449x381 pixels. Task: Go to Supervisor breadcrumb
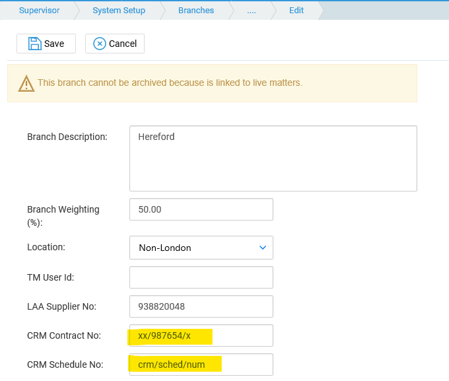coord(39,11)
